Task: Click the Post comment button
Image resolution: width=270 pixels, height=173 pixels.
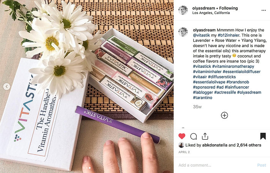Action: point(261,165)
